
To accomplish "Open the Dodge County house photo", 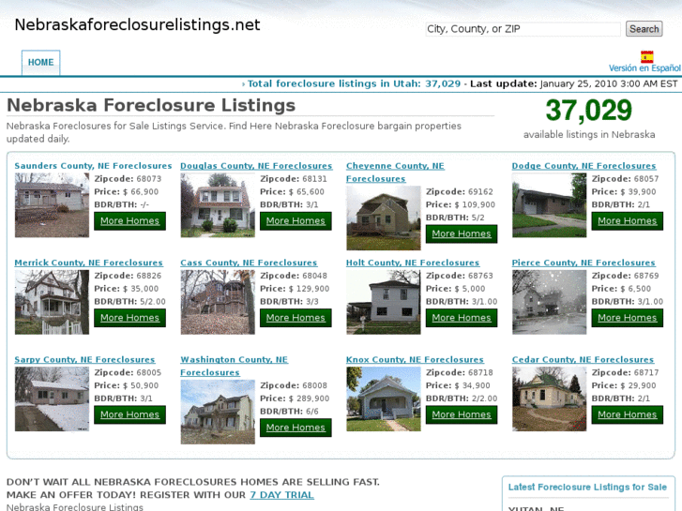I will (x=550, y=204).
